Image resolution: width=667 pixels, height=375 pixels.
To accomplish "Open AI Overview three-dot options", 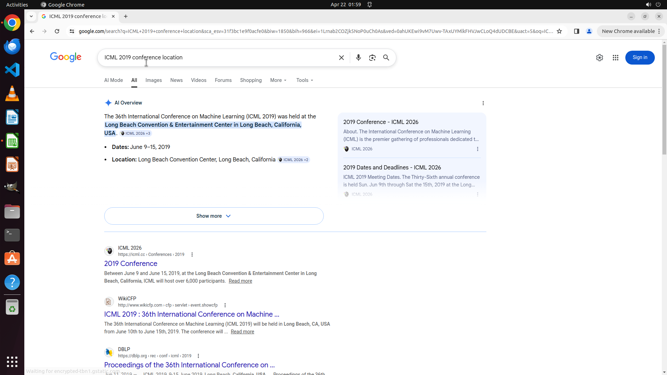I will pos(483,103).
